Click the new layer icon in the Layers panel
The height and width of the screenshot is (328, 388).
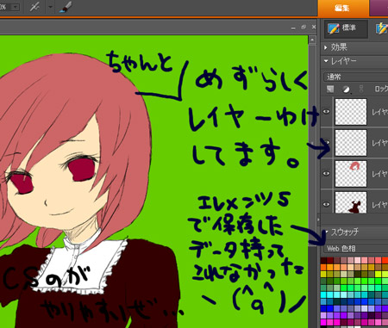(330, 90)
